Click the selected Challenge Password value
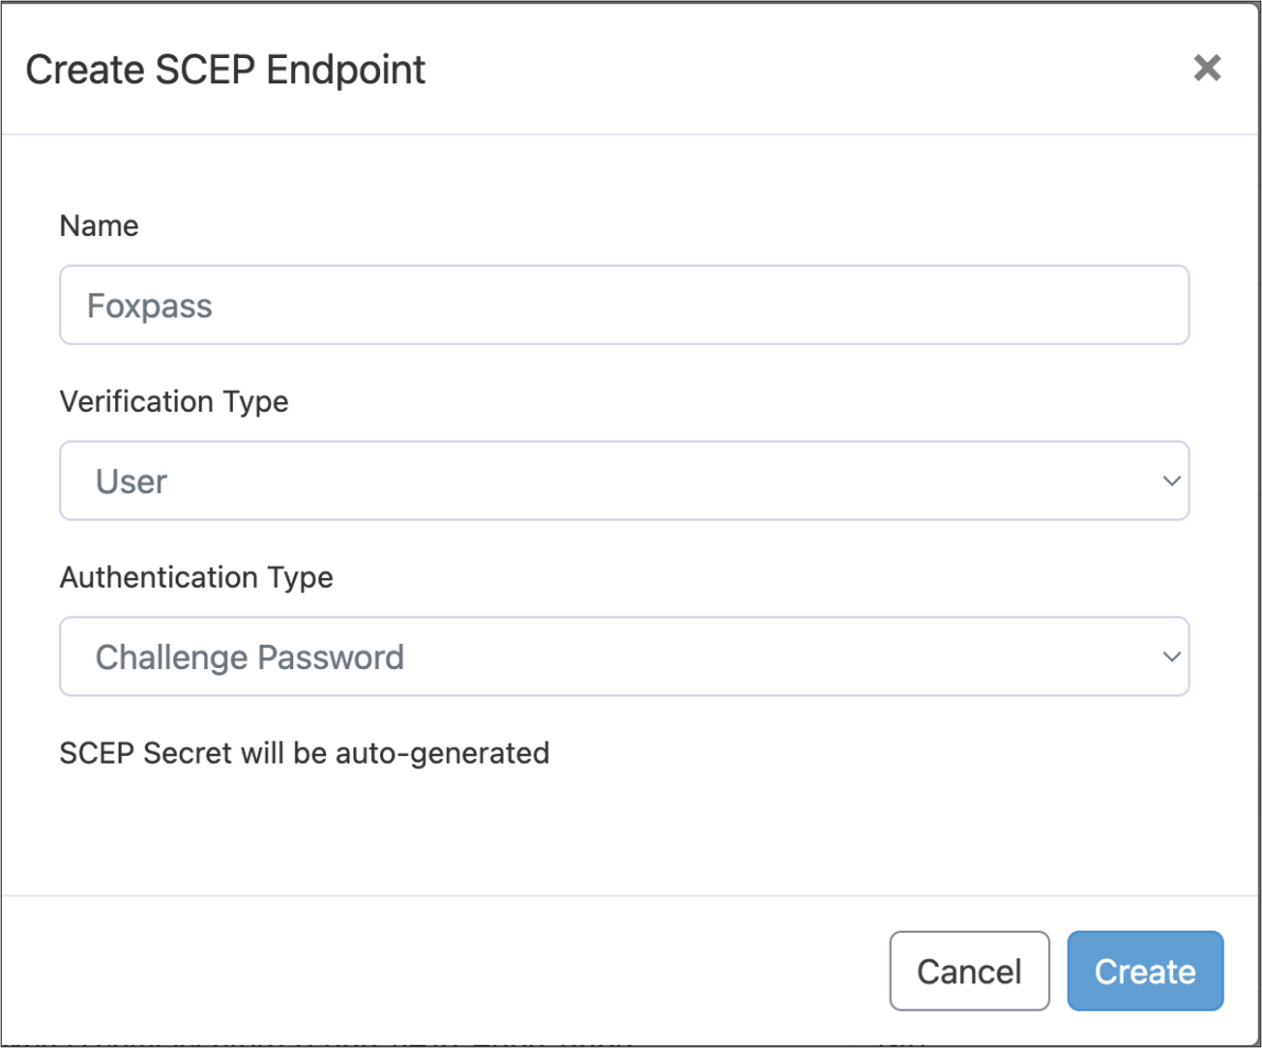1262x1048 pixels. tap(249, 657)
